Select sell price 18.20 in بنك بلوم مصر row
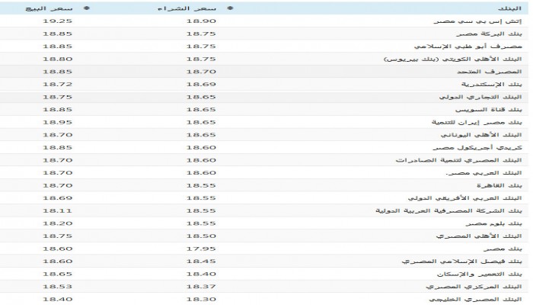The image size is (533, 305). (57, 223)
